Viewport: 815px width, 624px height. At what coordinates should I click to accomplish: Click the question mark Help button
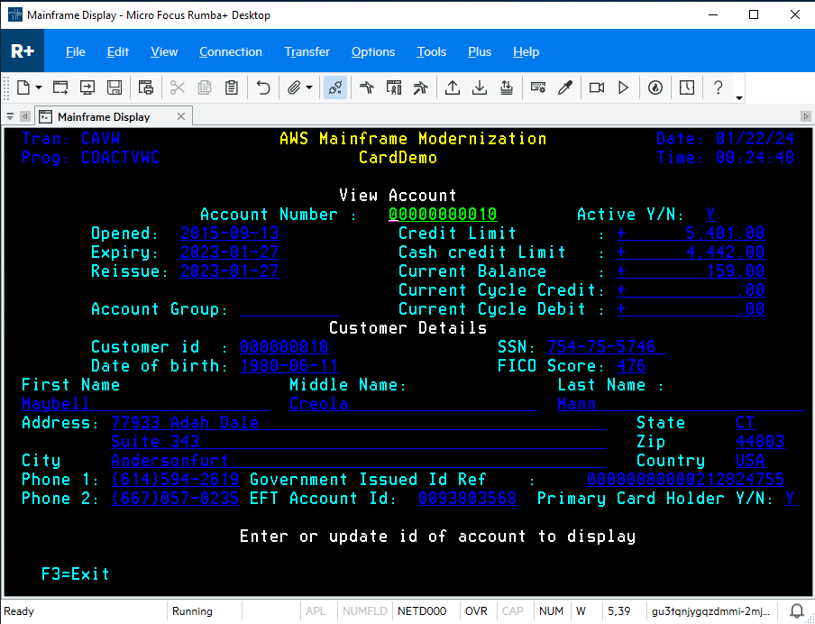(x=718, y=87)
